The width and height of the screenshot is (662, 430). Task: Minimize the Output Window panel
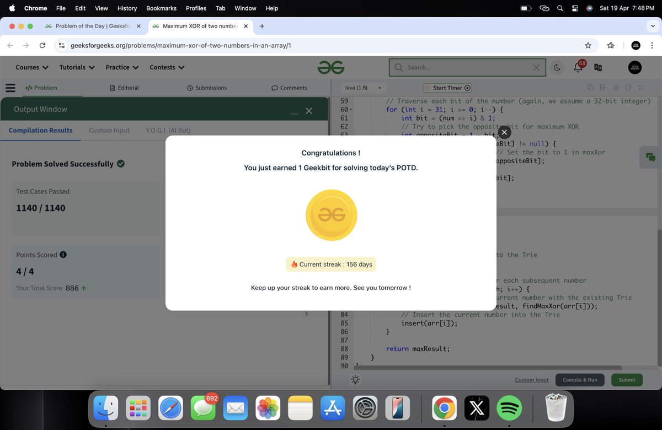(x=295, y=112)
